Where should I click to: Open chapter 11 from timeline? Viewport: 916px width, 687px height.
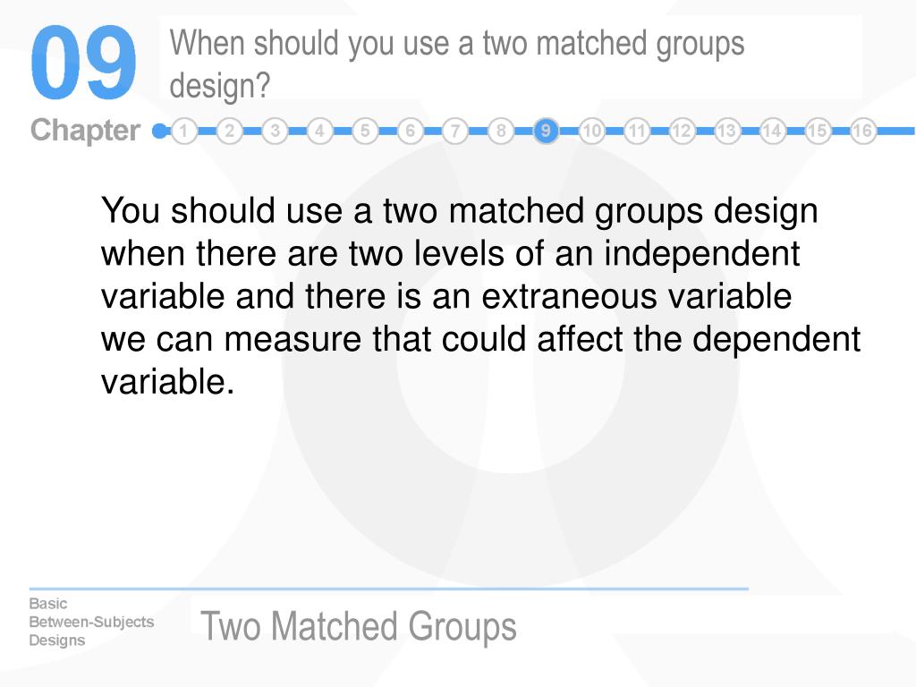click(x=636, y=131)
